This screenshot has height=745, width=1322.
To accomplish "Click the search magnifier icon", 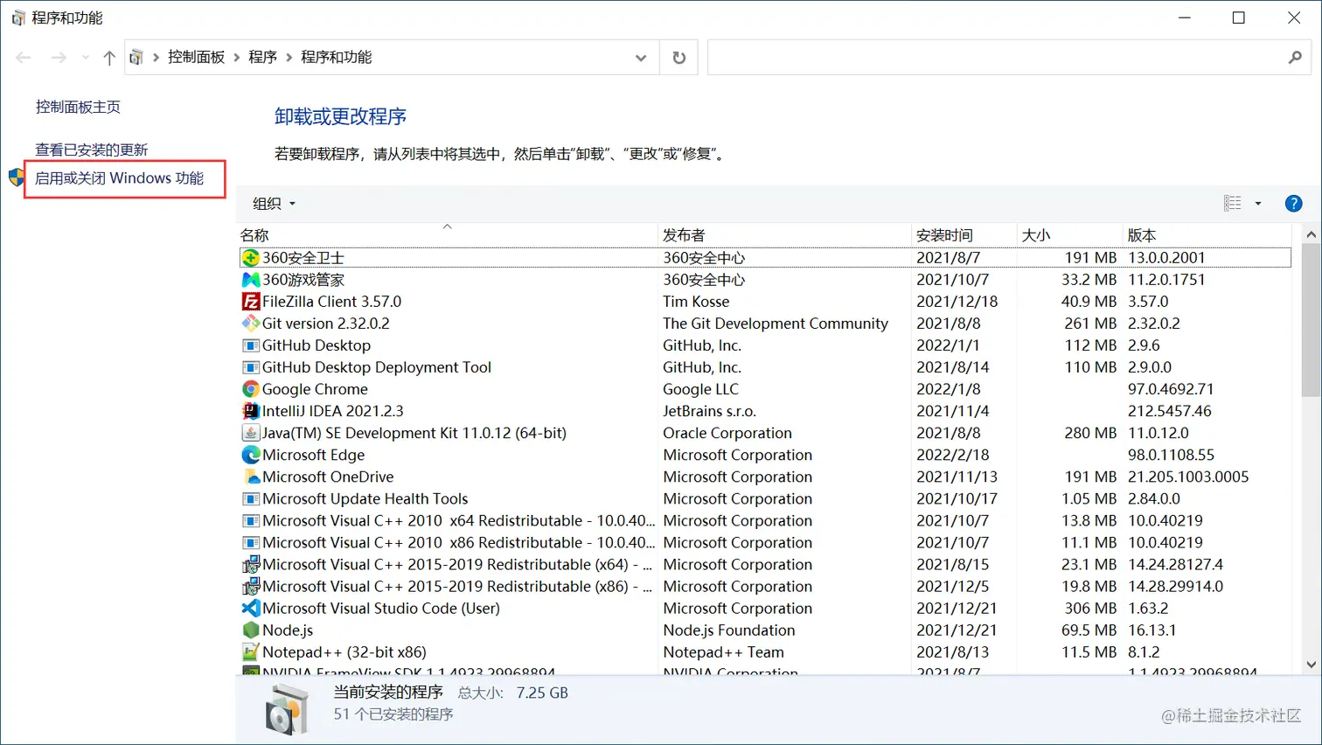I will point(1295,58).
